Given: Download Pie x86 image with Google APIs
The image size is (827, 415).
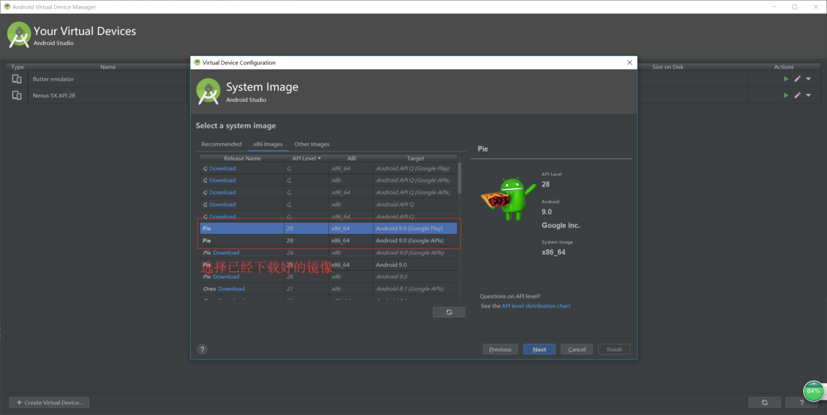Looking at the screenshot, I should (x=226, y=252).
